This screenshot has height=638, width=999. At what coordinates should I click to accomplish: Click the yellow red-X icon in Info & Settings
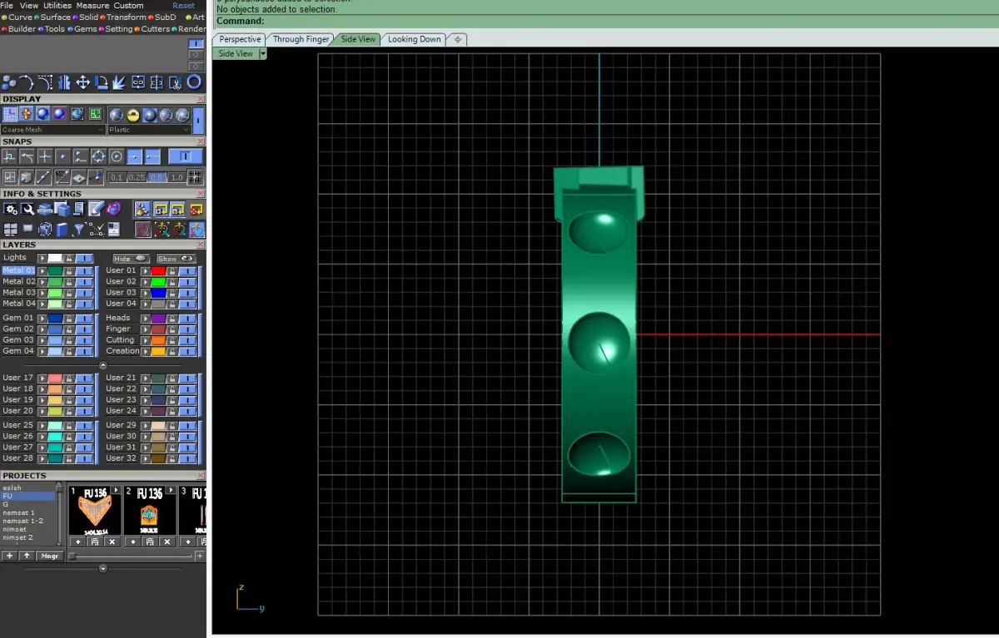coord(196,210)
